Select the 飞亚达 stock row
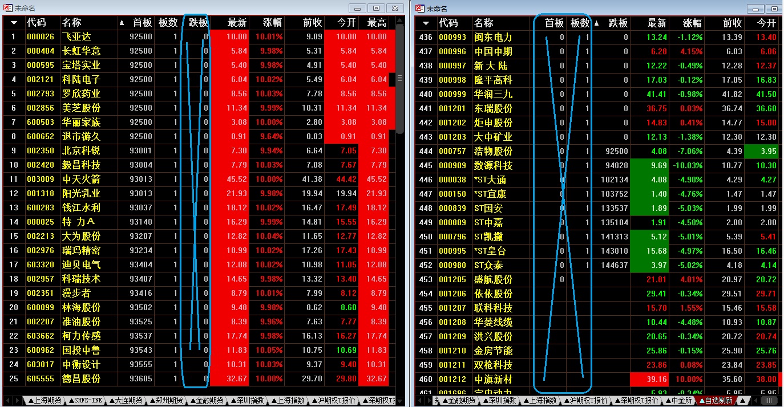Viewport: 784px width, 407px height. pyautogui.click(x=199, y=37)
